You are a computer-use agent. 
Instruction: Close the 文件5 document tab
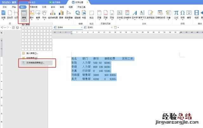112,27
